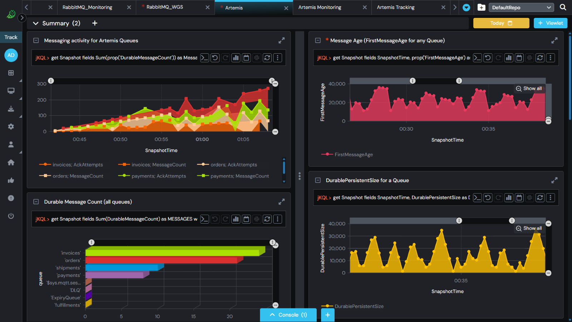
Task: Toggle FirstMessageAge legend series
Action: (347, 155)
